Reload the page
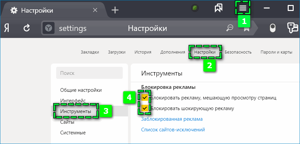This screenshot has width=300, height=144. (27, 28)
